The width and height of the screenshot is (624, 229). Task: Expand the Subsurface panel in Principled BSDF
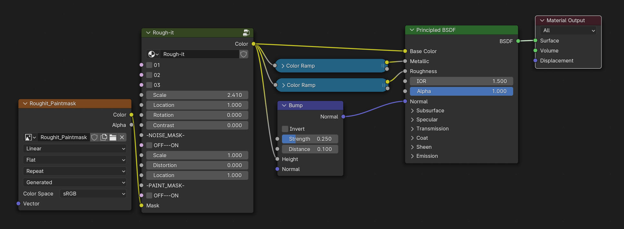(413, 110)
